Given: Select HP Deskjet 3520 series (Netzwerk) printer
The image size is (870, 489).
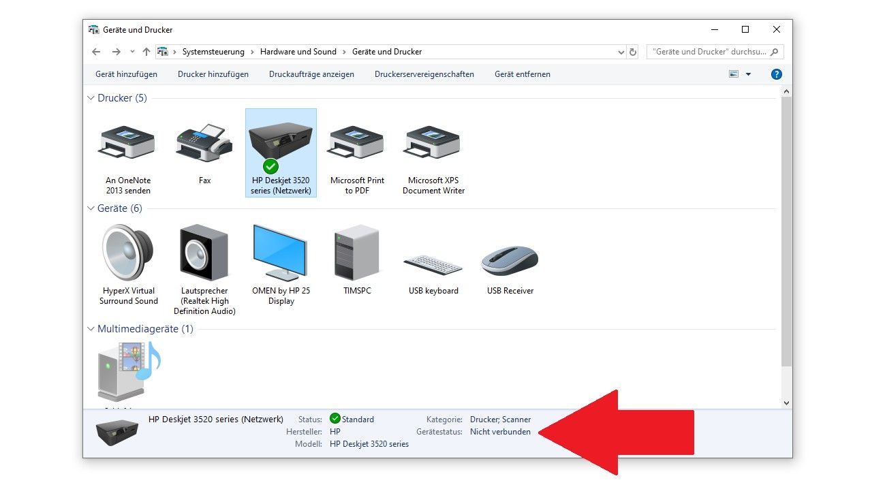Looking at the screenshot, I should coord(281,153).
